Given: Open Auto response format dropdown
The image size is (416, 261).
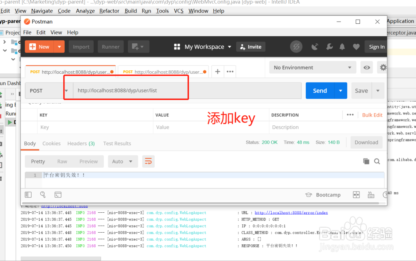Looking at the screenshot, I should (123, 162).
